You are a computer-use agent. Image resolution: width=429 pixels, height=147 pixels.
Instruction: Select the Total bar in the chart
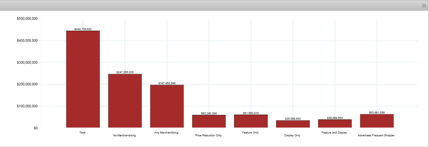(83, 79)
